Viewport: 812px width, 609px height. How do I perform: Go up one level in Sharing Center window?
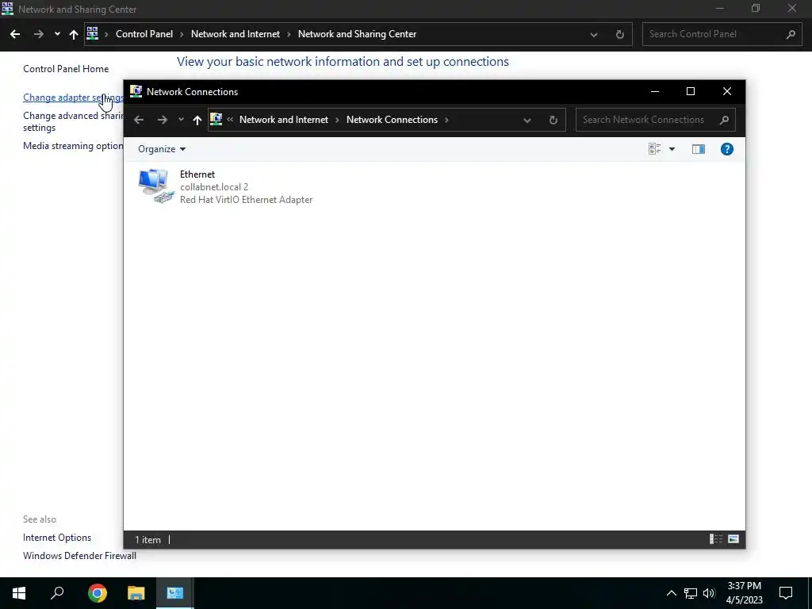pyautogui.click(x=74, y=34)
